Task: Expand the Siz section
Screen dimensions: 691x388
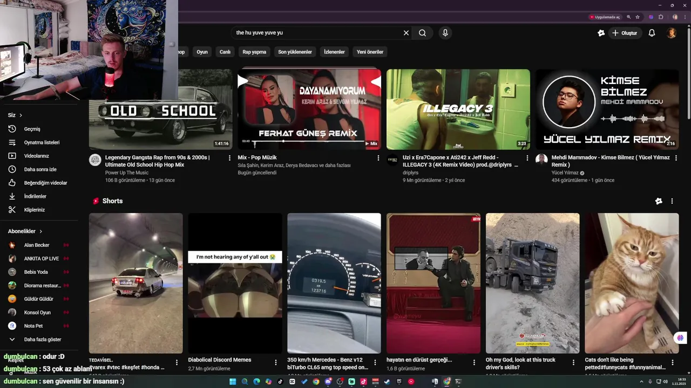Action: coord(15,115)
